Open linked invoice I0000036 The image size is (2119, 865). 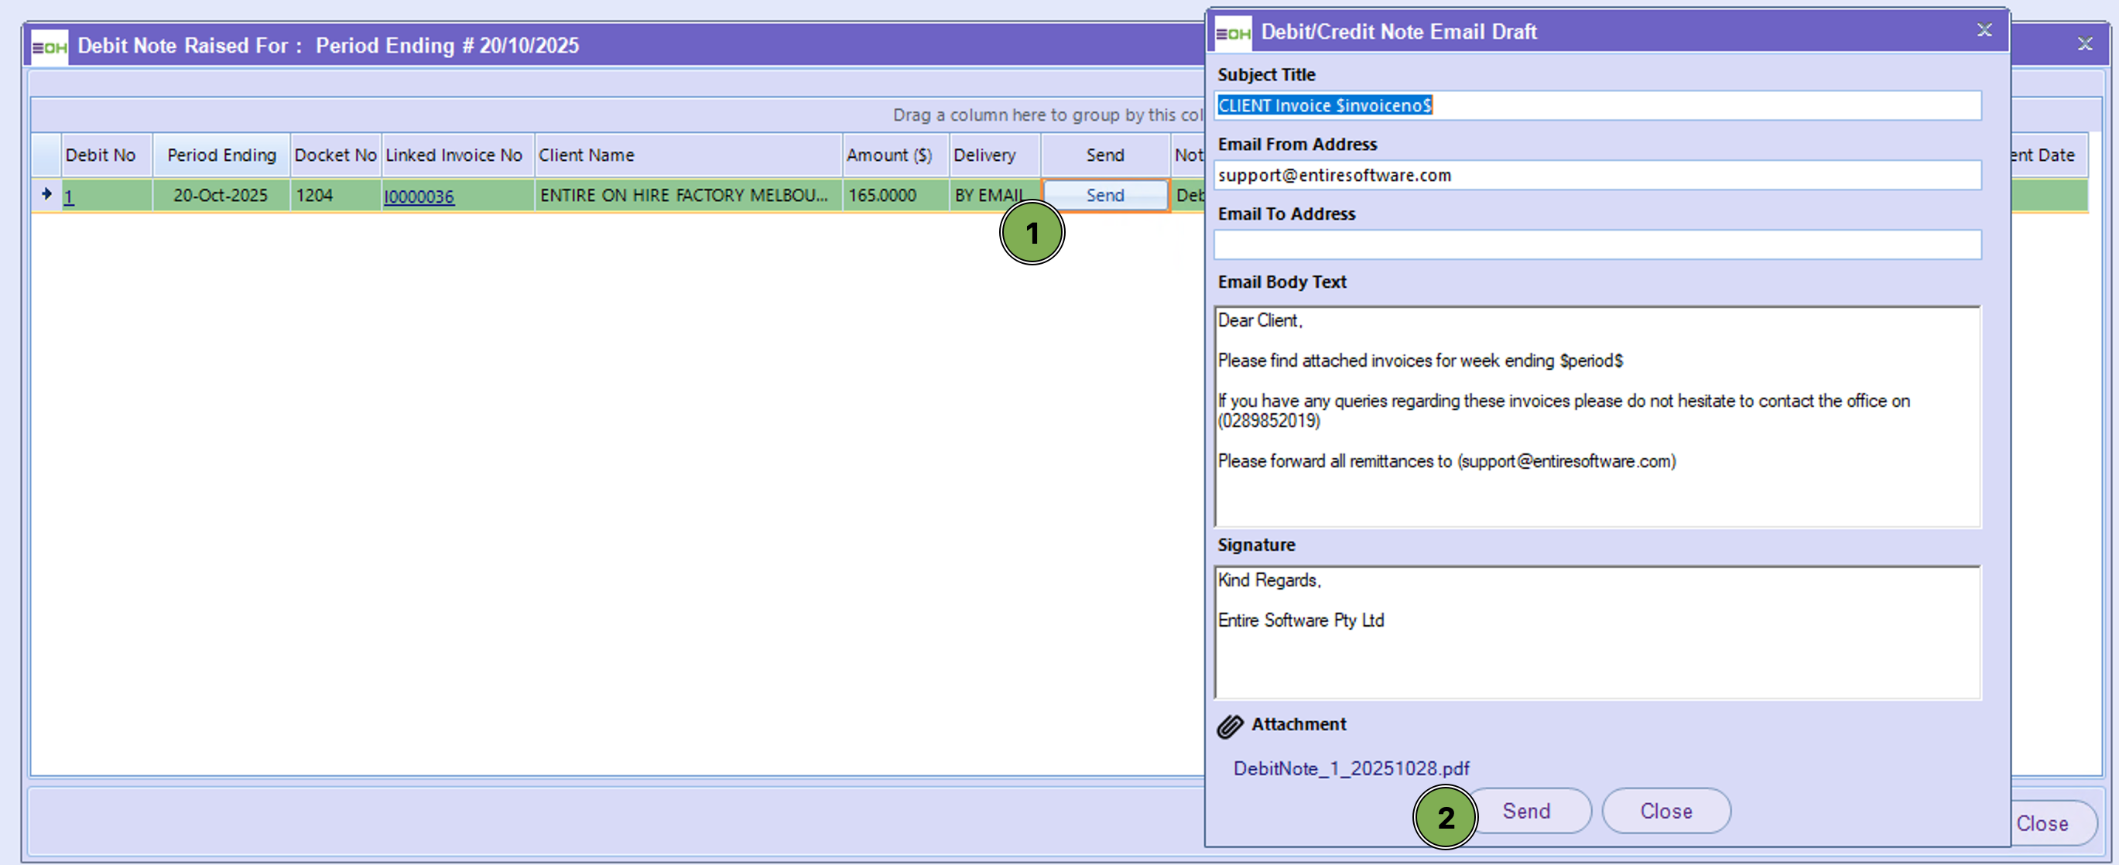[x=419, y=197]
